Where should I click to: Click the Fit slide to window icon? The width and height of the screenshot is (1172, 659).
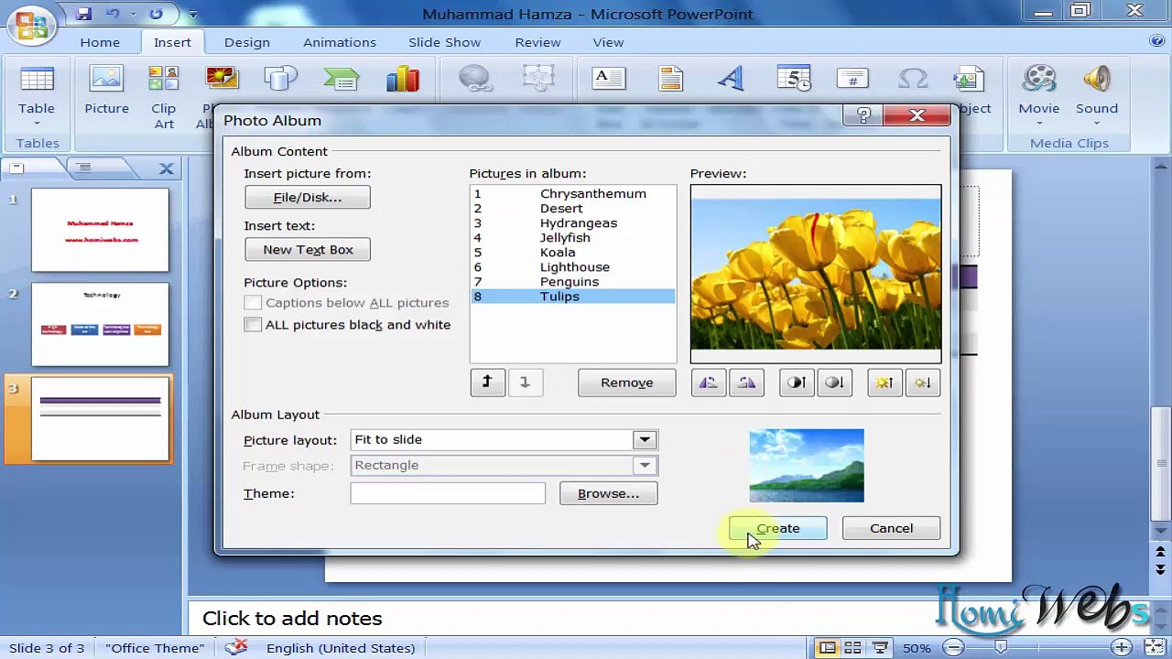point(1156,648)
